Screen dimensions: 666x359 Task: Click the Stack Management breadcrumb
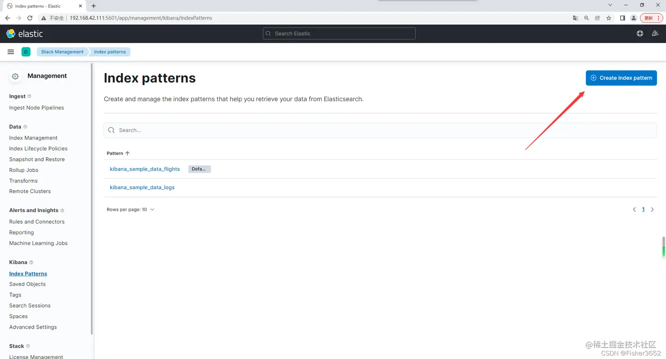point(62,52)
